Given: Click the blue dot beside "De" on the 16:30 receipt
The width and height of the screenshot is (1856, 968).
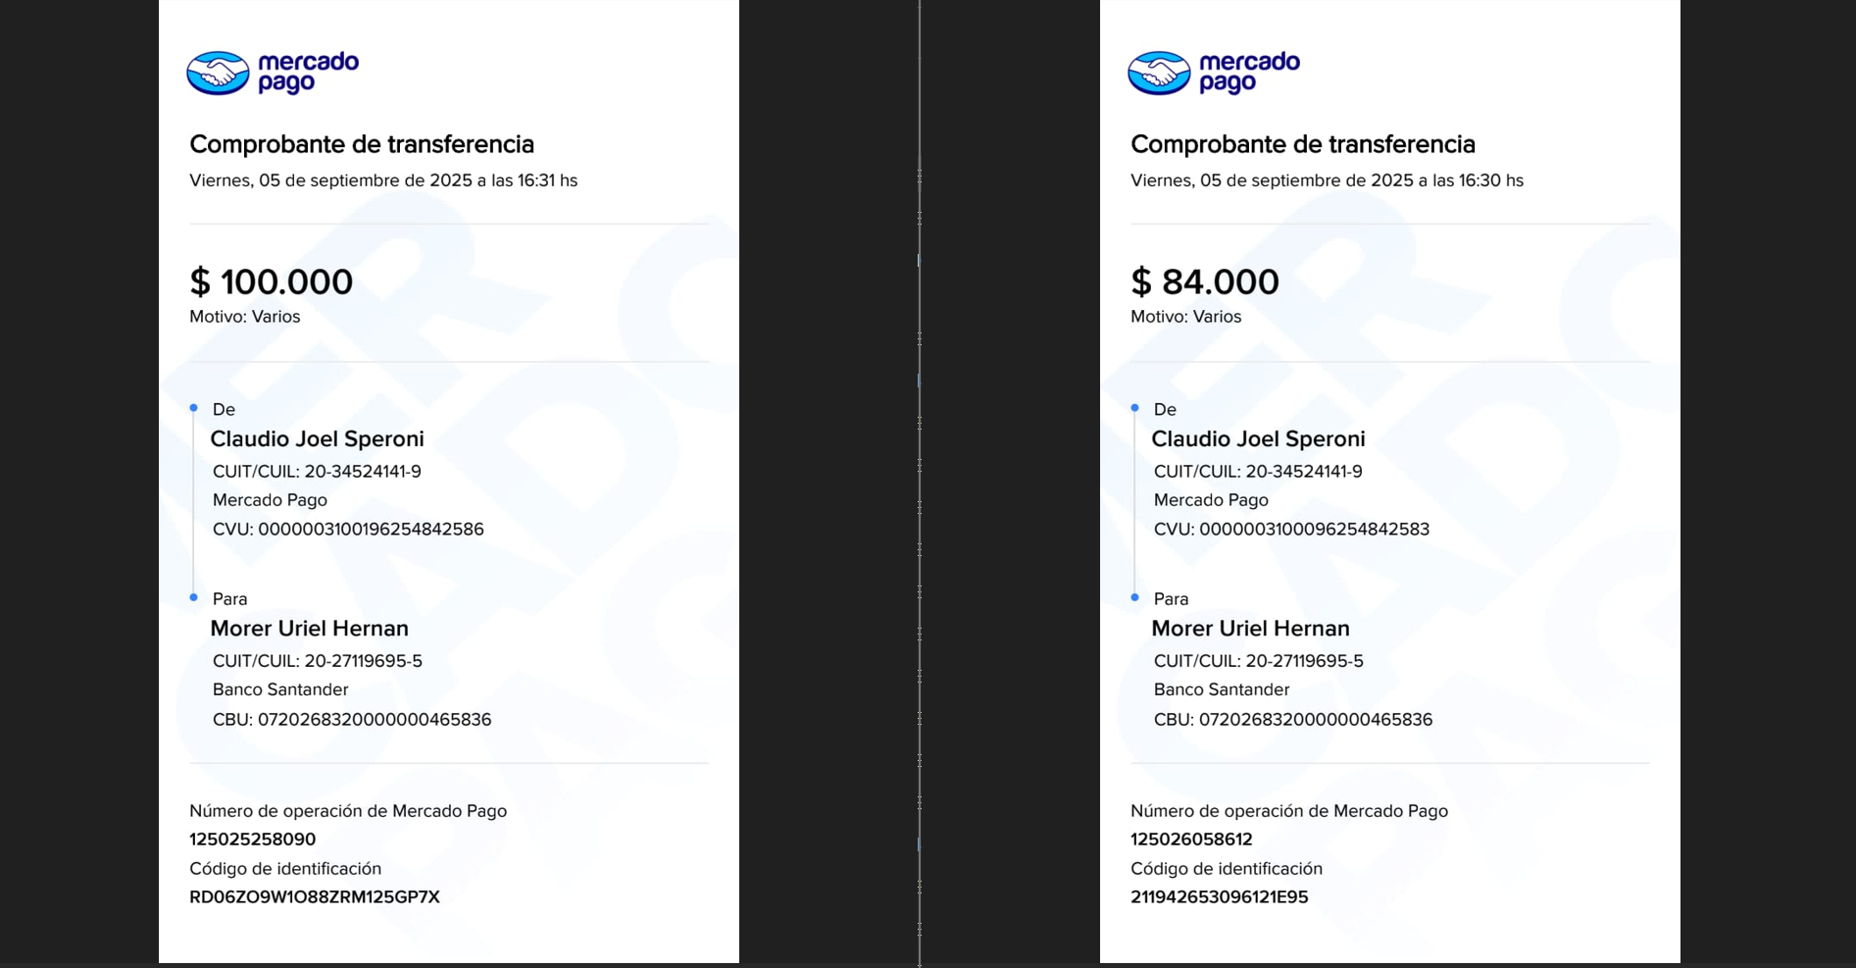Looking at the screenshot, I should tap(1135, 408).
